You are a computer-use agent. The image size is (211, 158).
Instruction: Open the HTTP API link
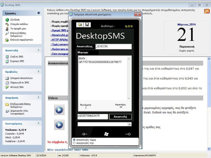60,40
